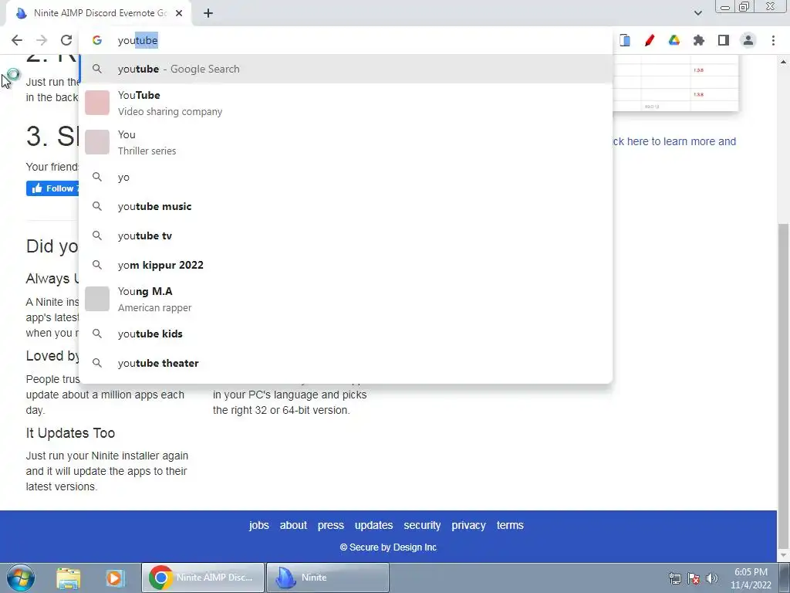The height and width of the screenshot is (593, 790).
Task: Select the 'youtube theater' suggestion
Action: point(346,363)
